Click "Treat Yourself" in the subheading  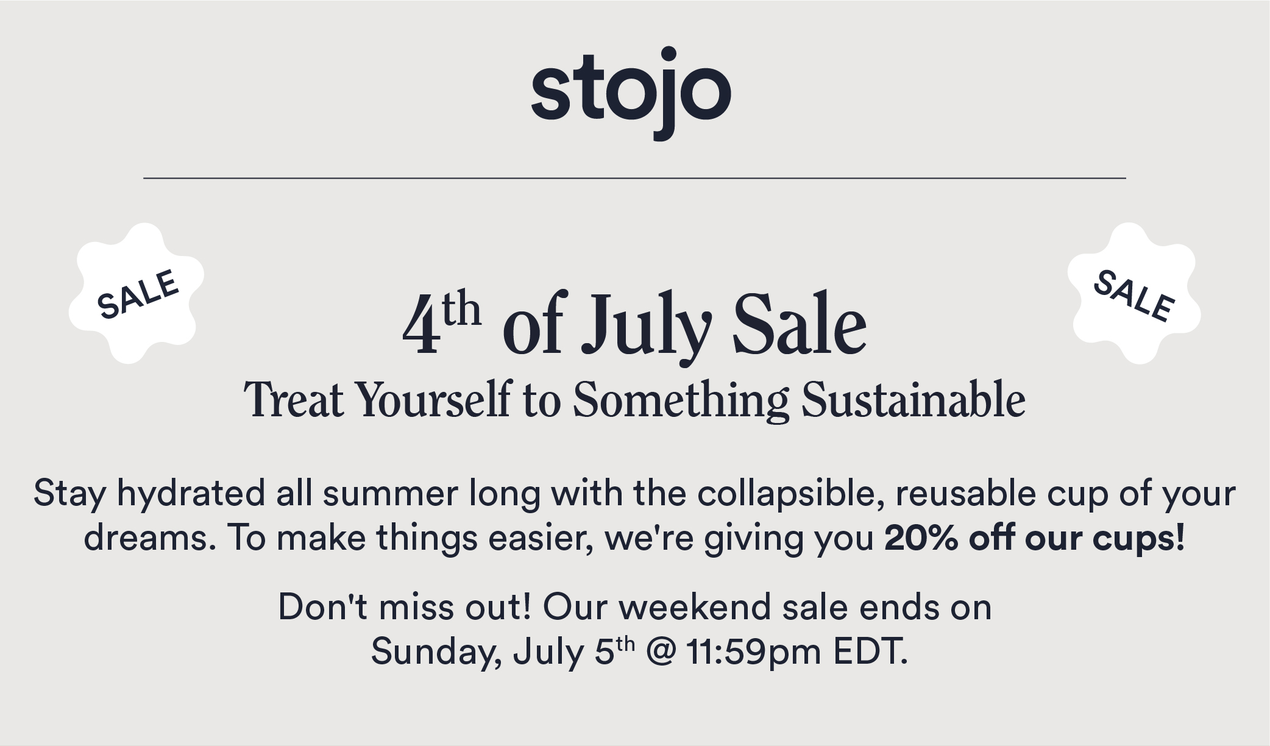[x=378, y=400]
